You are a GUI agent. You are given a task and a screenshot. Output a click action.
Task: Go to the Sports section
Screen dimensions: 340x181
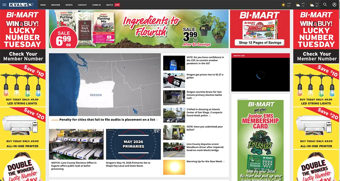(69, 5)
